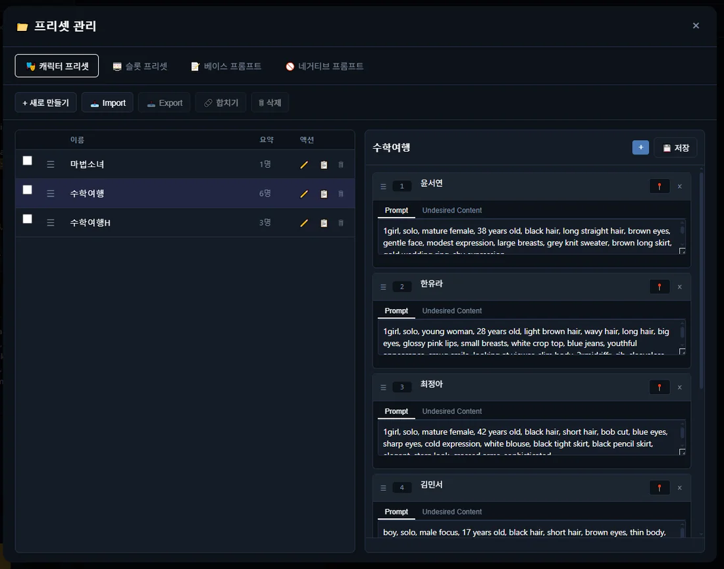
Task: Click the red pin icon for 김민서
Action: (659, 488)
